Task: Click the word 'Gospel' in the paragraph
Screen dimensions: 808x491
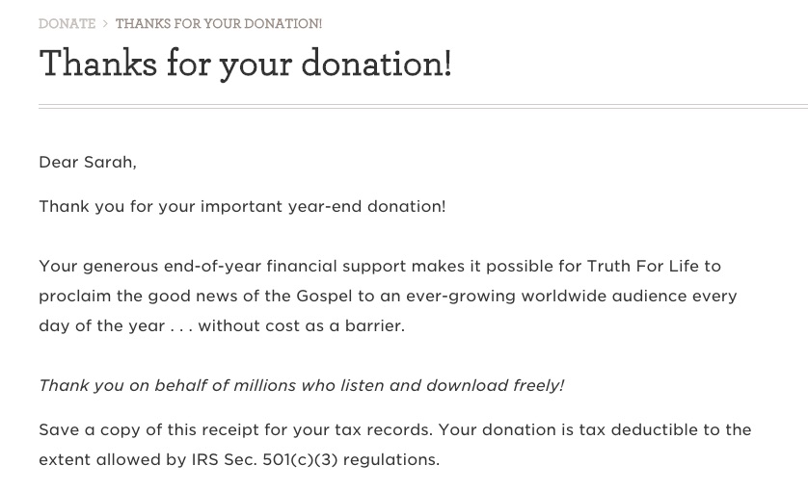Action: [x=324, y=296]
